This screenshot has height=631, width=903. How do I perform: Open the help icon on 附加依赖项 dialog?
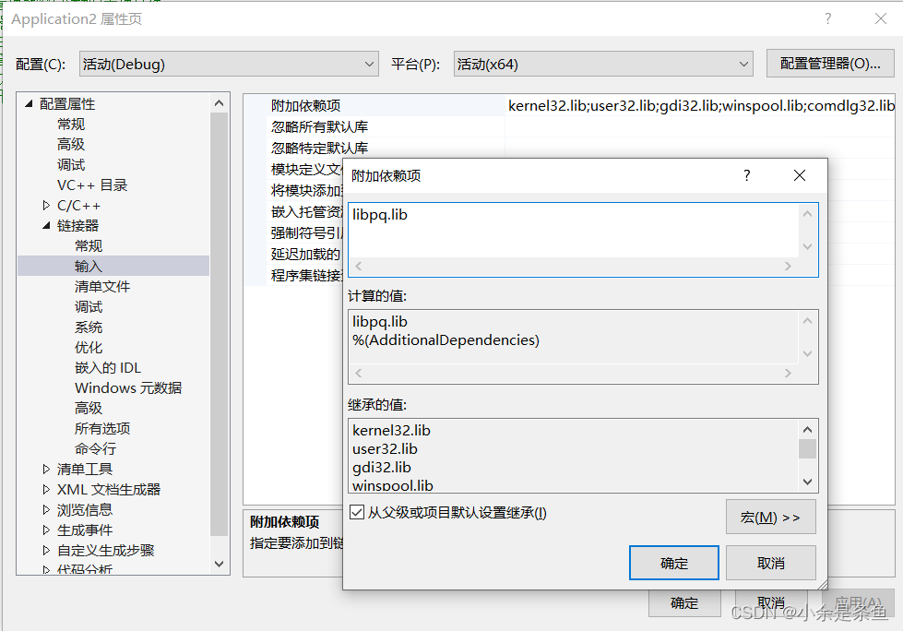(746, 175)
